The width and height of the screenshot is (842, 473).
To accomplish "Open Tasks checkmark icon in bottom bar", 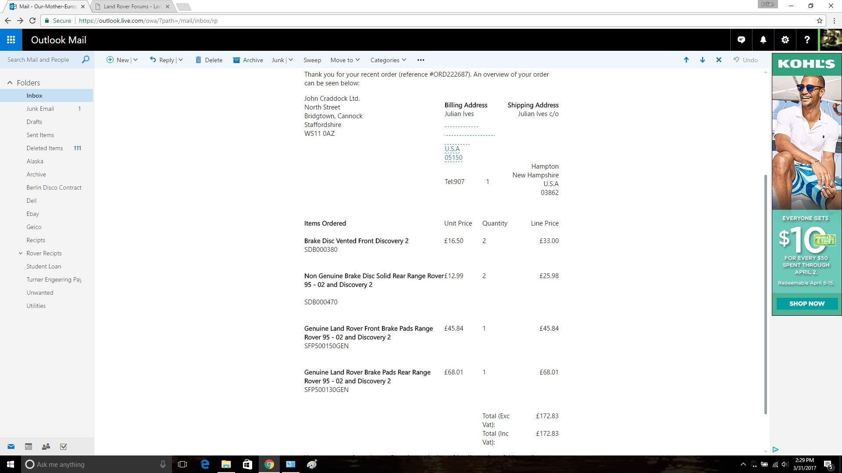I will point(64,447).
